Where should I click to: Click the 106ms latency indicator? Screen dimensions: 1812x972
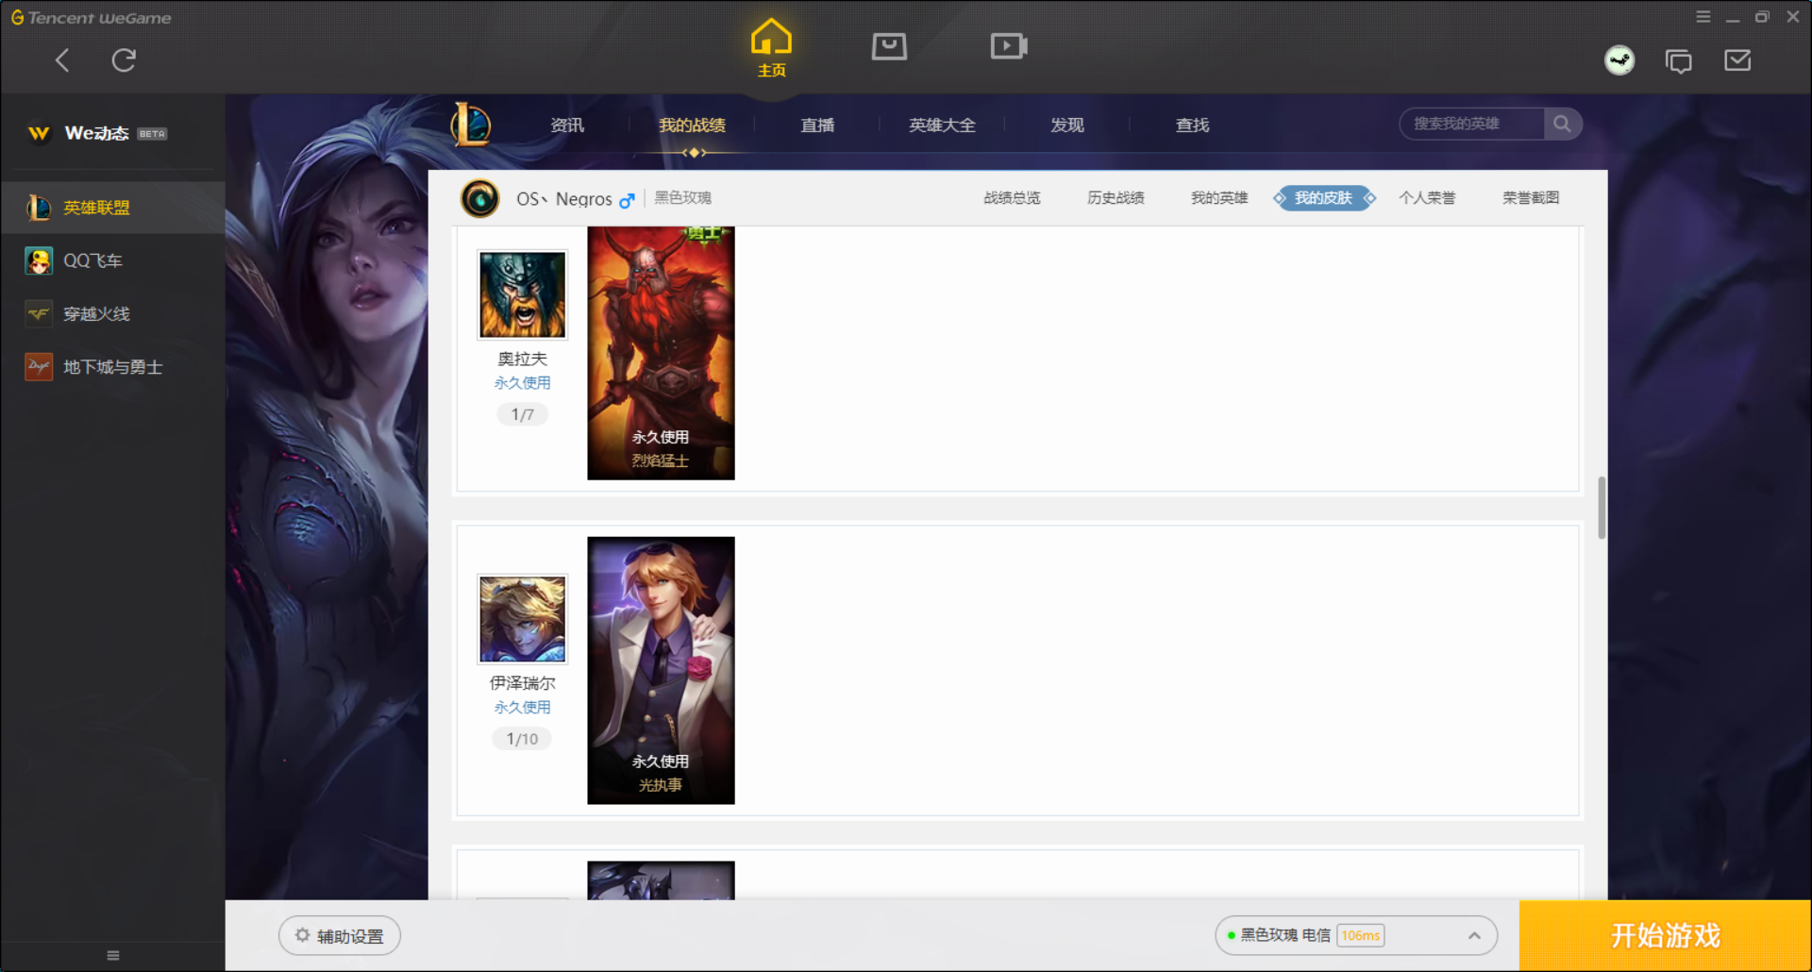coord(1361,936)
